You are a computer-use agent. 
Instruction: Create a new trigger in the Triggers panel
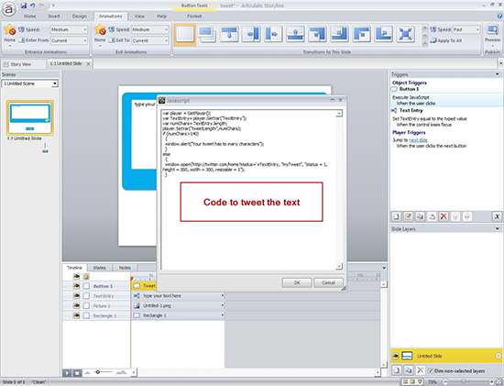click(396, 216)
